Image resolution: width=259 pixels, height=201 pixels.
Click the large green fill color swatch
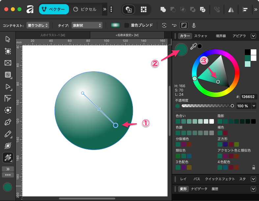[181, 49]
